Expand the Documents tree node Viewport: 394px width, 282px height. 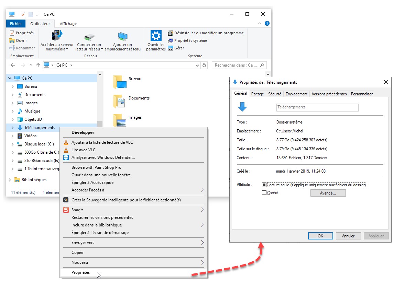[x=13, y=95]
